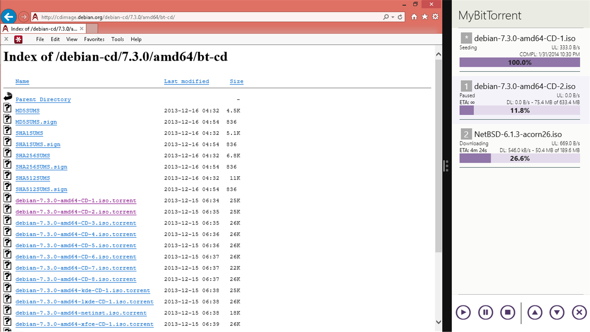The image size is (590, 332).
Task: Open Favorites star icon
Action: 425,17
